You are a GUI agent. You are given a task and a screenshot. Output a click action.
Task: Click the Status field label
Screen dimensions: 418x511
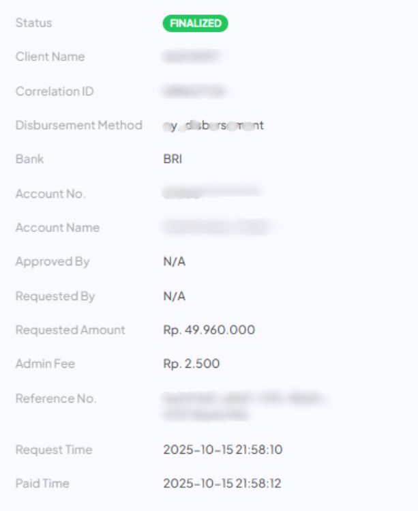(33, 23)
